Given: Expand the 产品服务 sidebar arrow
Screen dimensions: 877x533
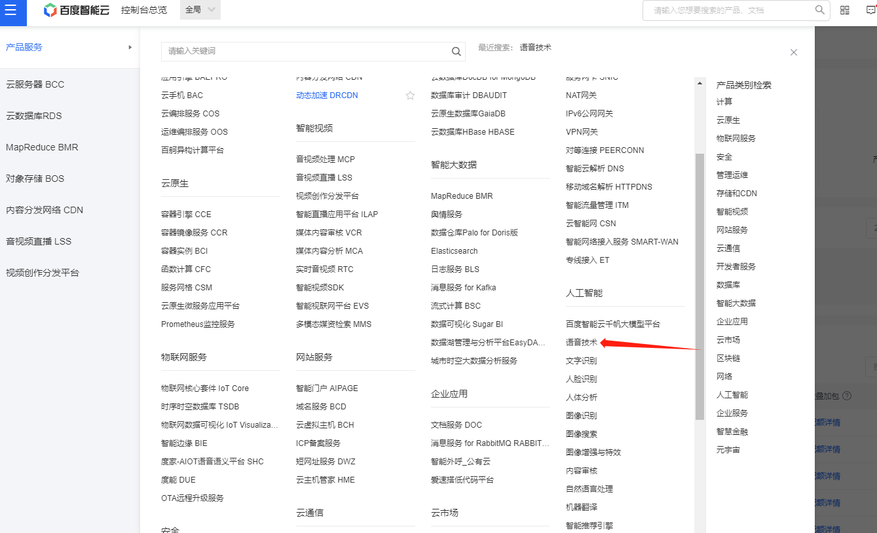Looking at the screenshot, I should pyautogui.click(x=130, y=47).
